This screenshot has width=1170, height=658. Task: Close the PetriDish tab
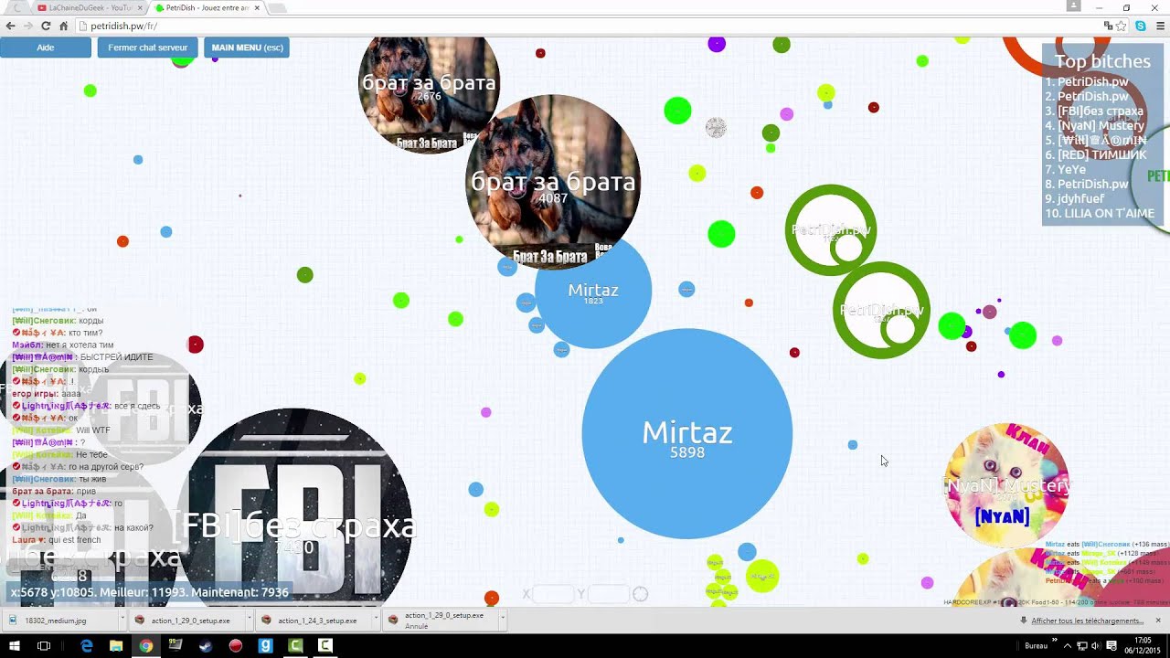[257, 7]
